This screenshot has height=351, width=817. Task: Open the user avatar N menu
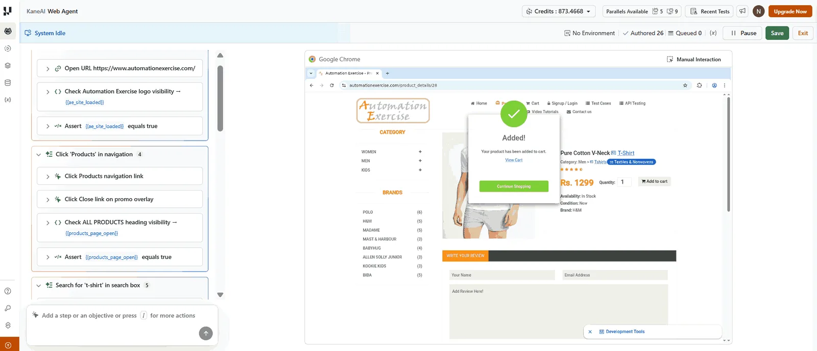759,11
